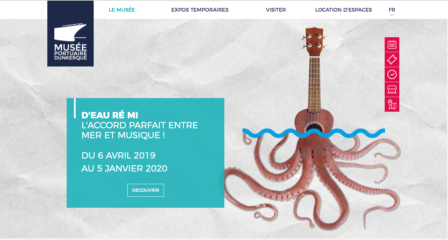Open the FR language selector
This screenshot has width=448, height=240.
(x=392, y=10)
